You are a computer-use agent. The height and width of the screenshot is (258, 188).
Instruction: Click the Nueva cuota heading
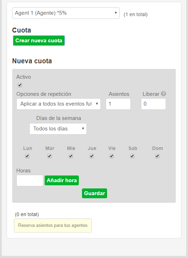(32, 61)
